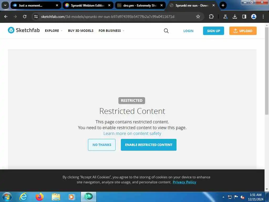269x202 pixels.
Task: Click the browser forward arrow
Action: 15,17
